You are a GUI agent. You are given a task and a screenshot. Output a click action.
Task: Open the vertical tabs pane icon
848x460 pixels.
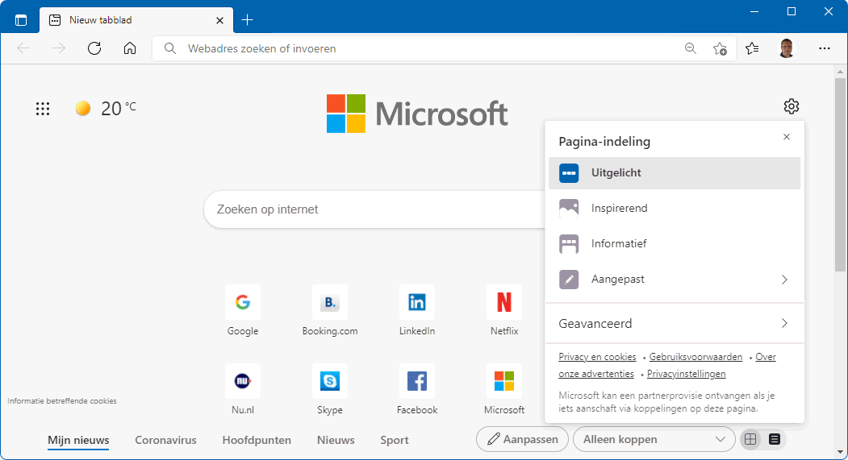pyautogui.click(x=20, y=20)
